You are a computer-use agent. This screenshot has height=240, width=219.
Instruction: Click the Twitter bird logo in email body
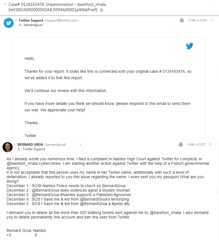(x=190, y=46)
